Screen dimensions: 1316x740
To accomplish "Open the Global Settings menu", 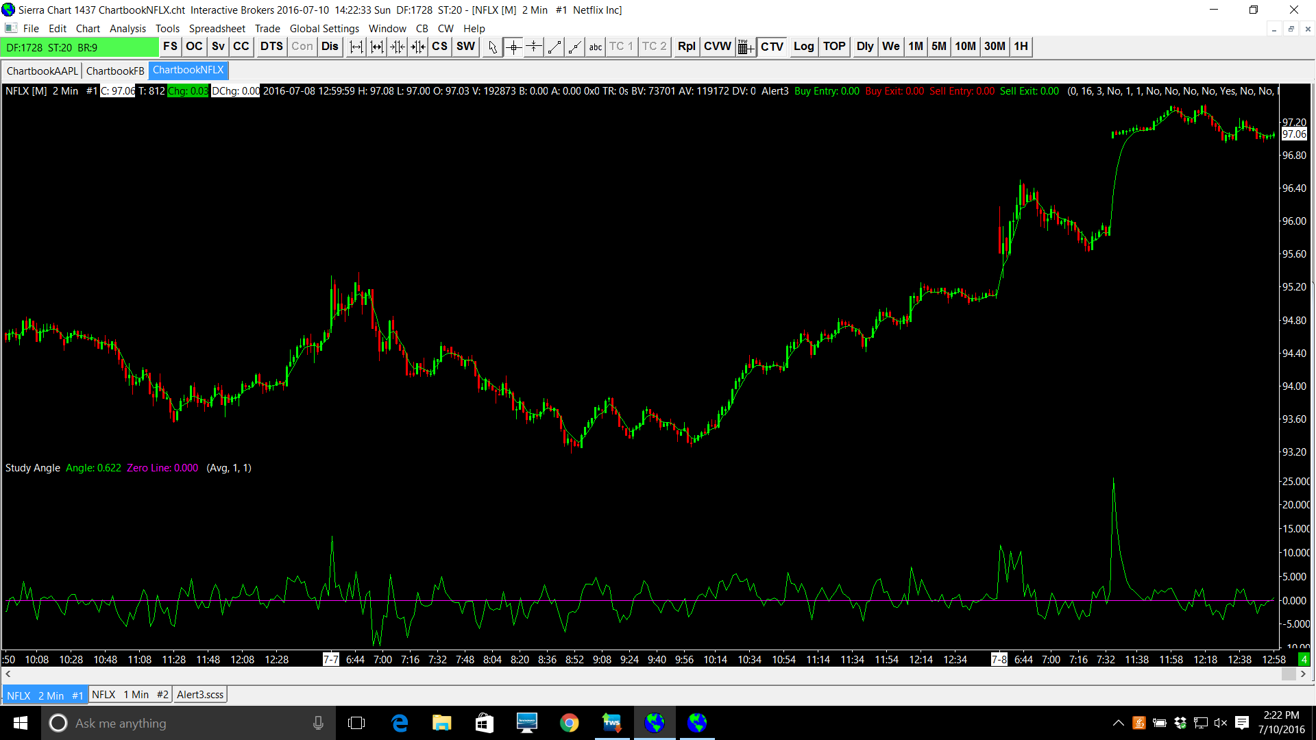I will pos(324,28).
